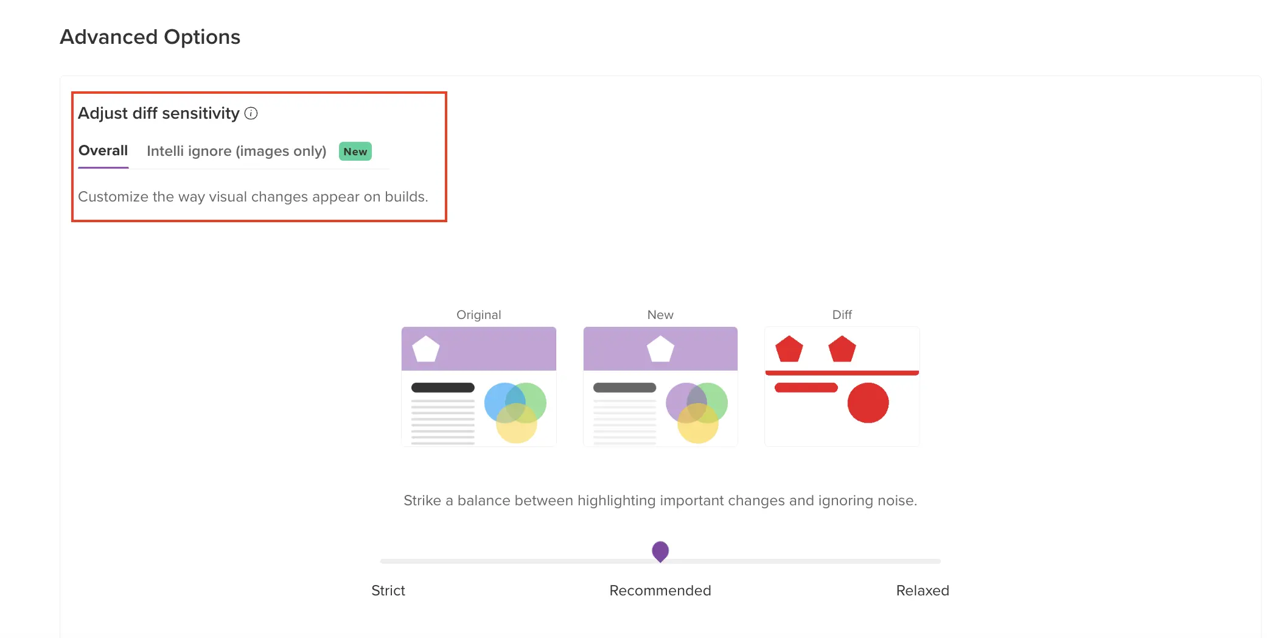
Task: Click the purple-green-yellow circles in New preview
Action: (x=697, y=412)
